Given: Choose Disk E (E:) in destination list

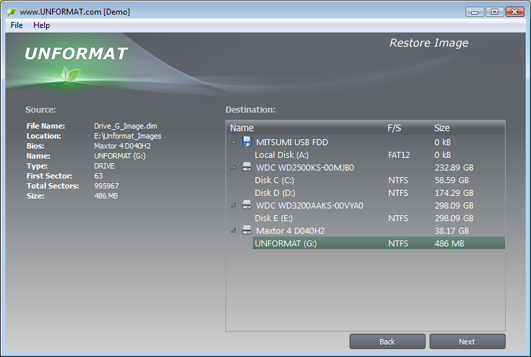Looking at the screenshot, I should click(379, 218).
